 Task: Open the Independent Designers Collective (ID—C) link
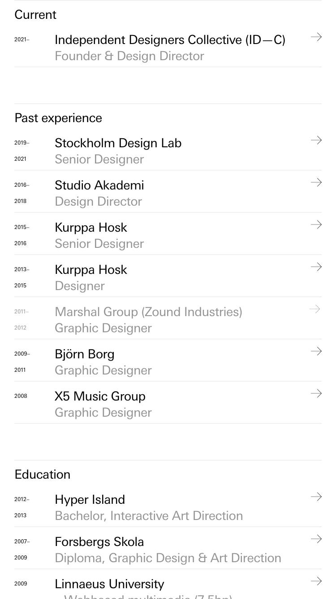click(x=170, y=40)
